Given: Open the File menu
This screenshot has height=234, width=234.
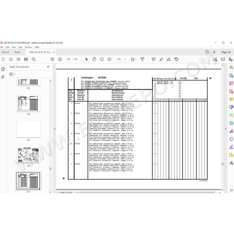Looking at the screenshot, I should [2, 47].
